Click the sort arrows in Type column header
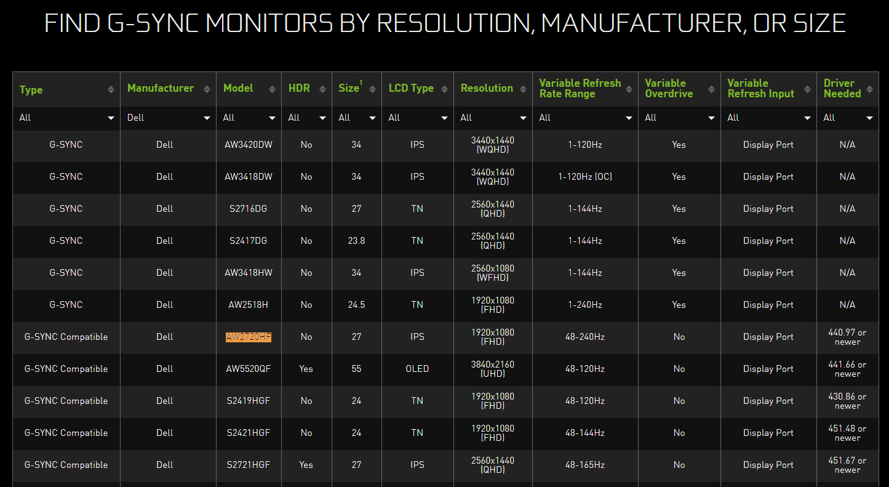 tap(111, 90)
